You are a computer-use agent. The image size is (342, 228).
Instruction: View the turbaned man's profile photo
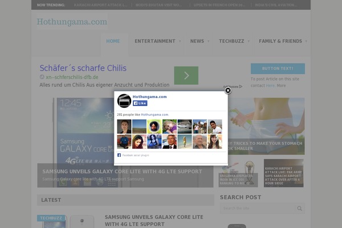pos(154,127)
